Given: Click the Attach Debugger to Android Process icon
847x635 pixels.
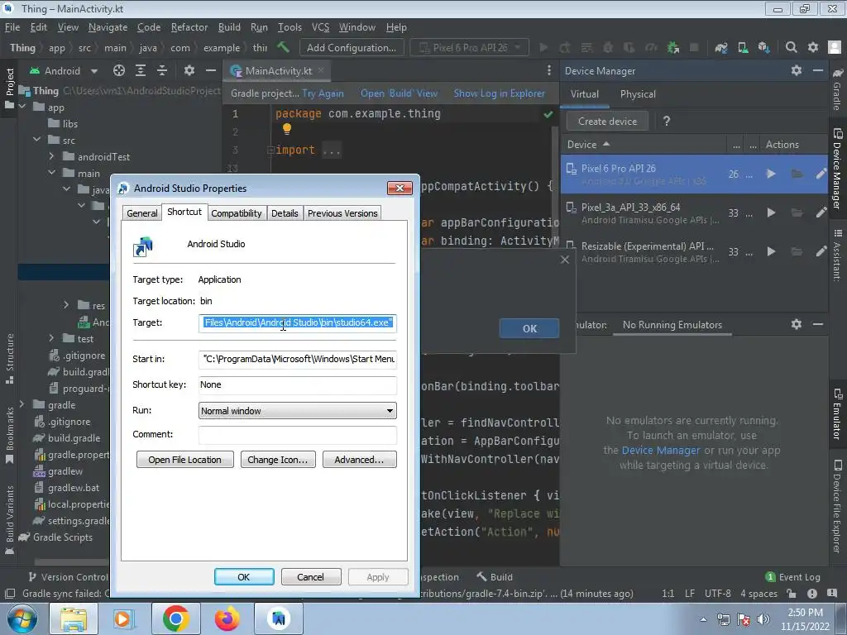Looking at the screenshot, I should (x=673, y=47).
